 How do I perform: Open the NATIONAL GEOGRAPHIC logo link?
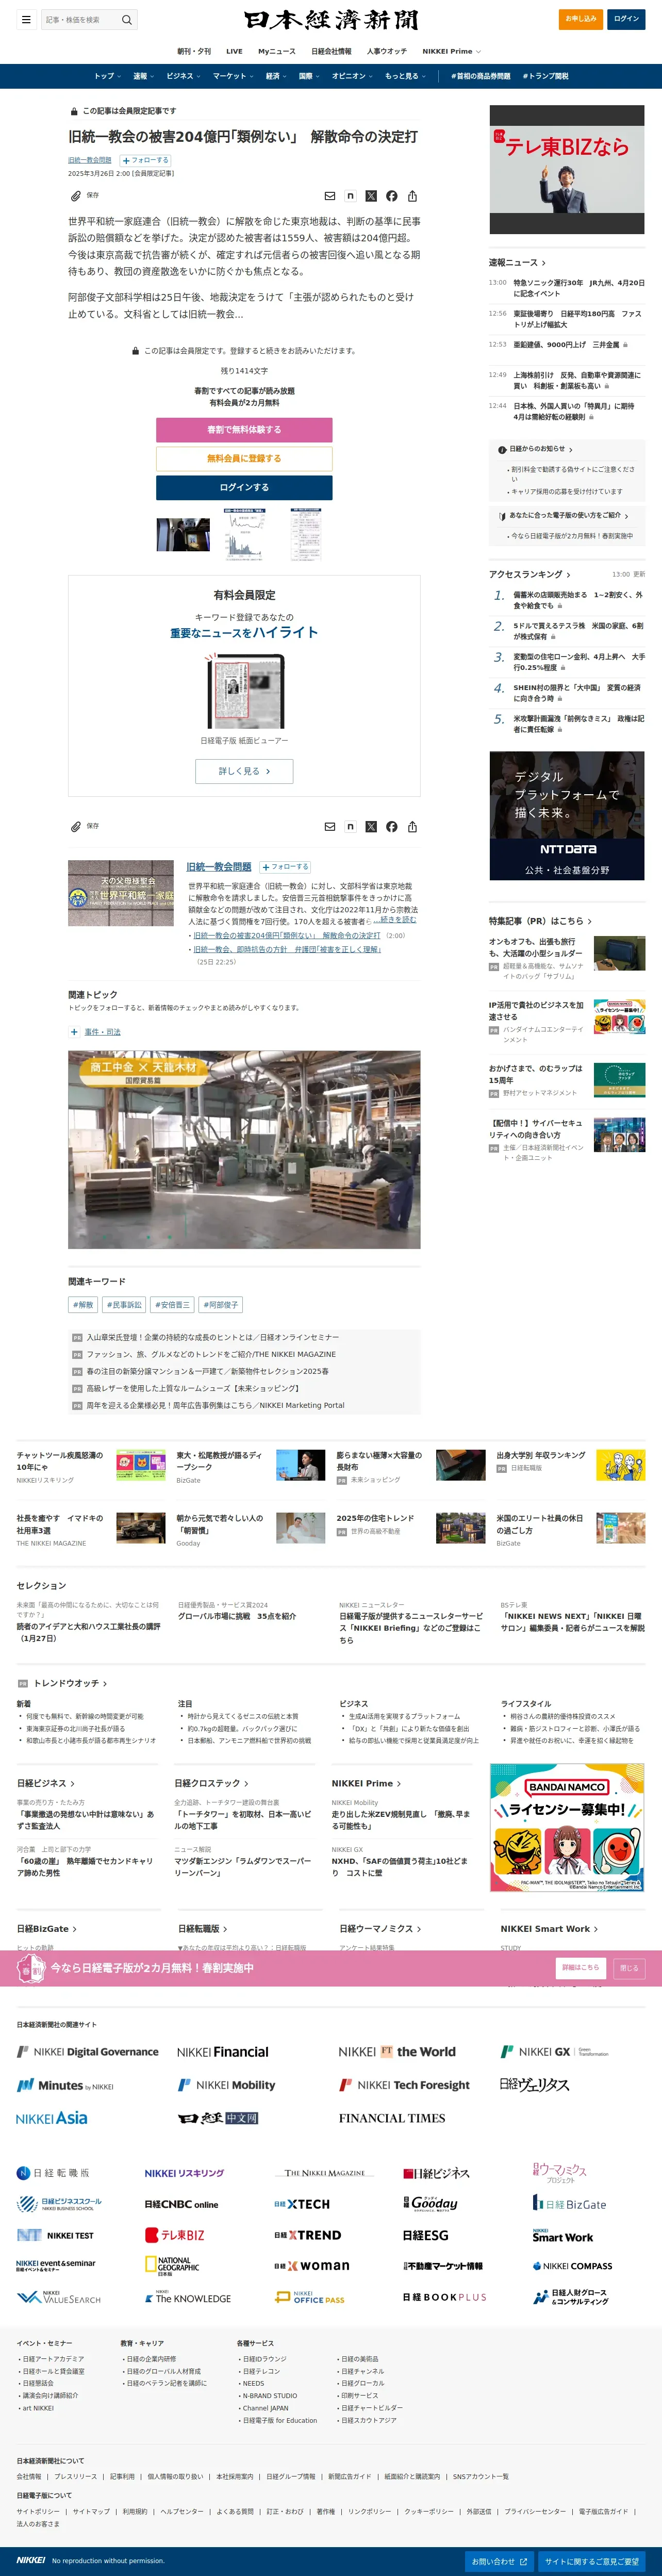click(172, 2266)
